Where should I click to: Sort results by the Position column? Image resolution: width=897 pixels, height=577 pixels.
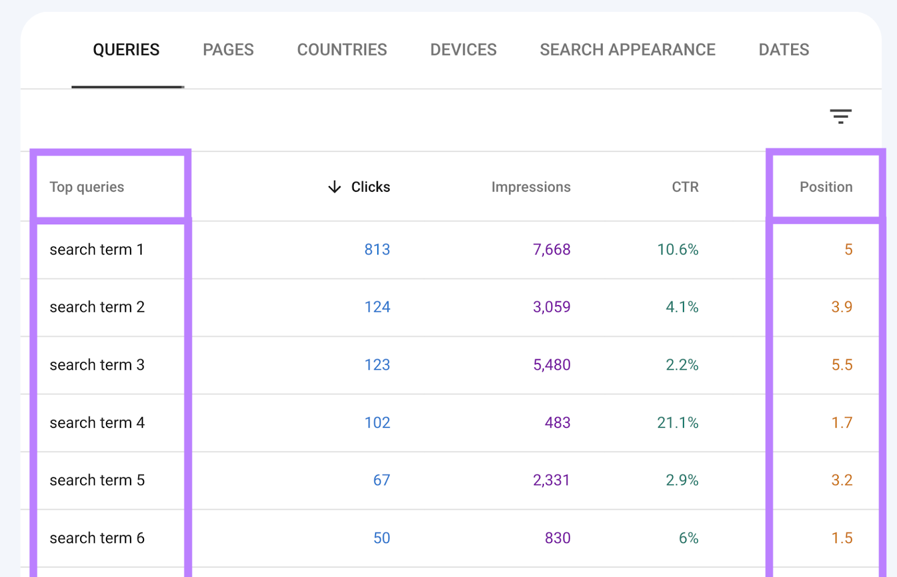[825, 187]
